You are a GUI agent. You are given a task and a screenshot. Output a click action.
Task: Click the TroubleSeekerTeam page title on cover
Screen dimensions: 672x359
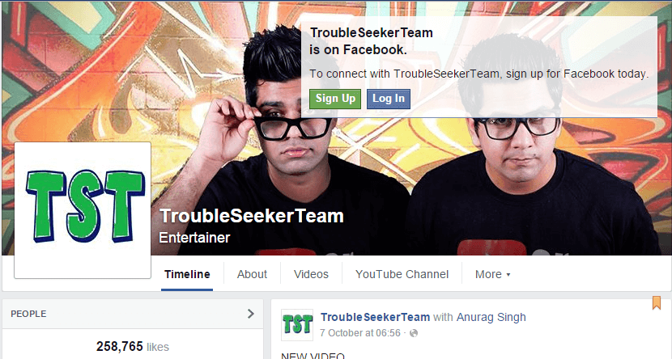(252, 216)
